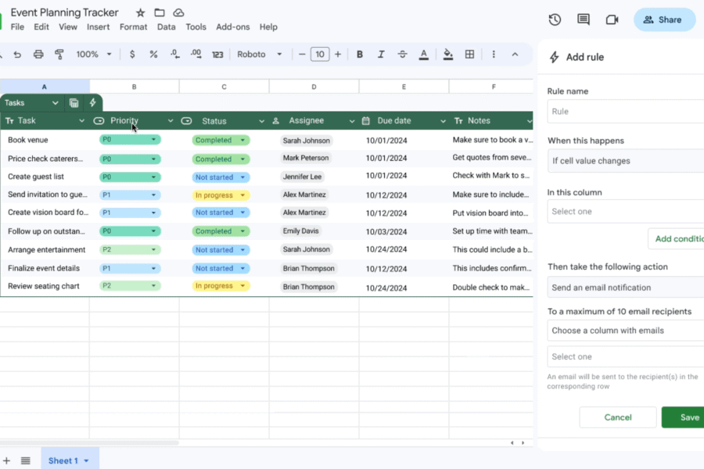Open the Tools menu
The image size is (704, 469).
click(x=196, y=27)
